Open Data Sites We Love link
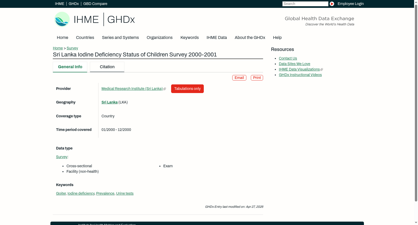Viewport: 418px width, 225px height. click(x=294, y=64)
